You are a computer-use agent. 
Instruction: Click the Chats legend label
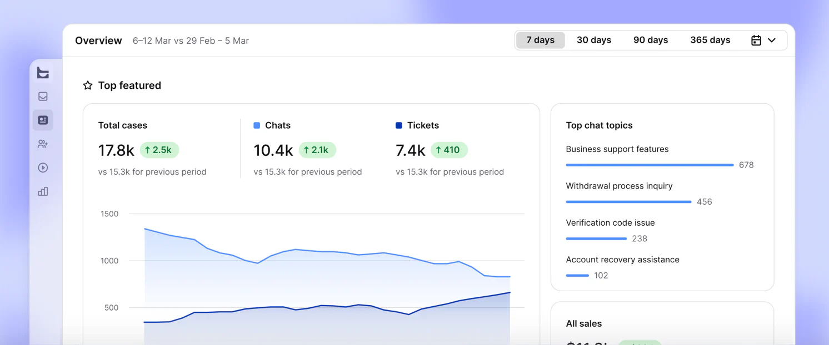click(x=278, y=125)
